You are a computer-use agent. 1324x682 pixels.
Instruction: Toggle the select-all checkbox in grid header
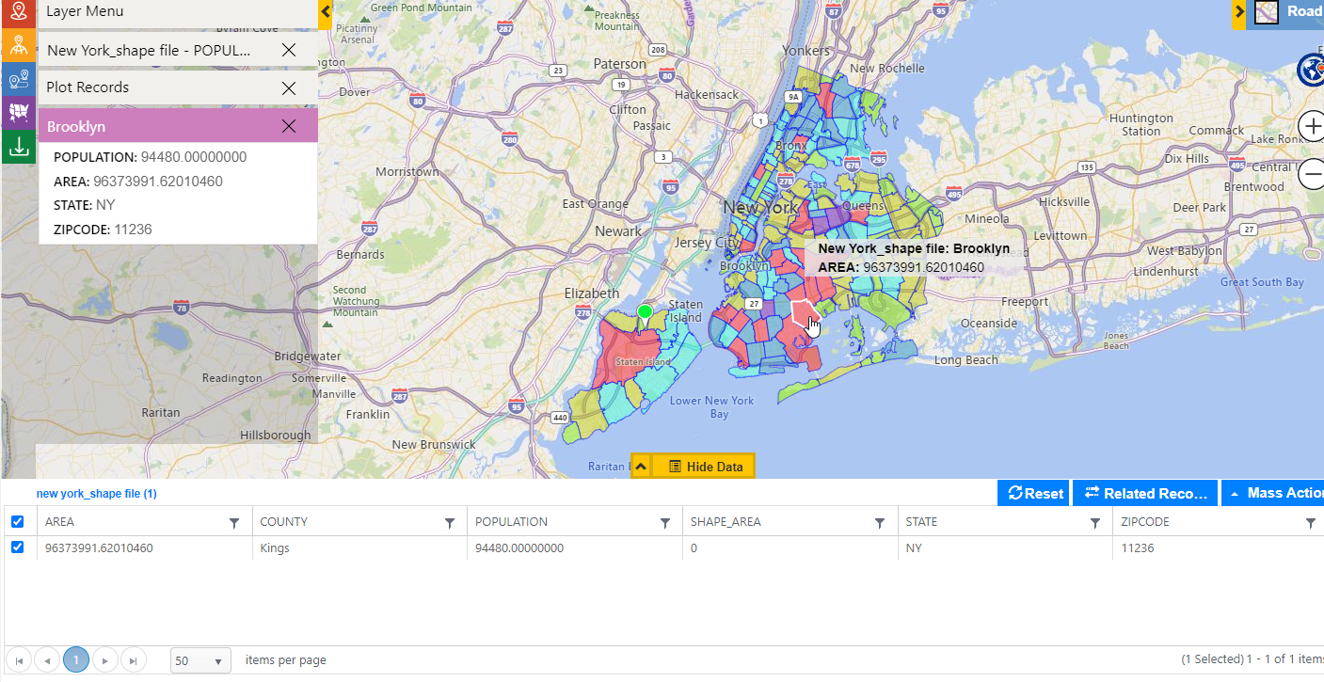tap(17, 522)
